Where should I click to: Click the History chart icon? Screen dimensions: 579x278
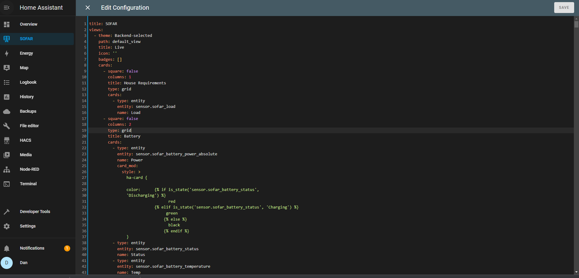tap(7, 97)
